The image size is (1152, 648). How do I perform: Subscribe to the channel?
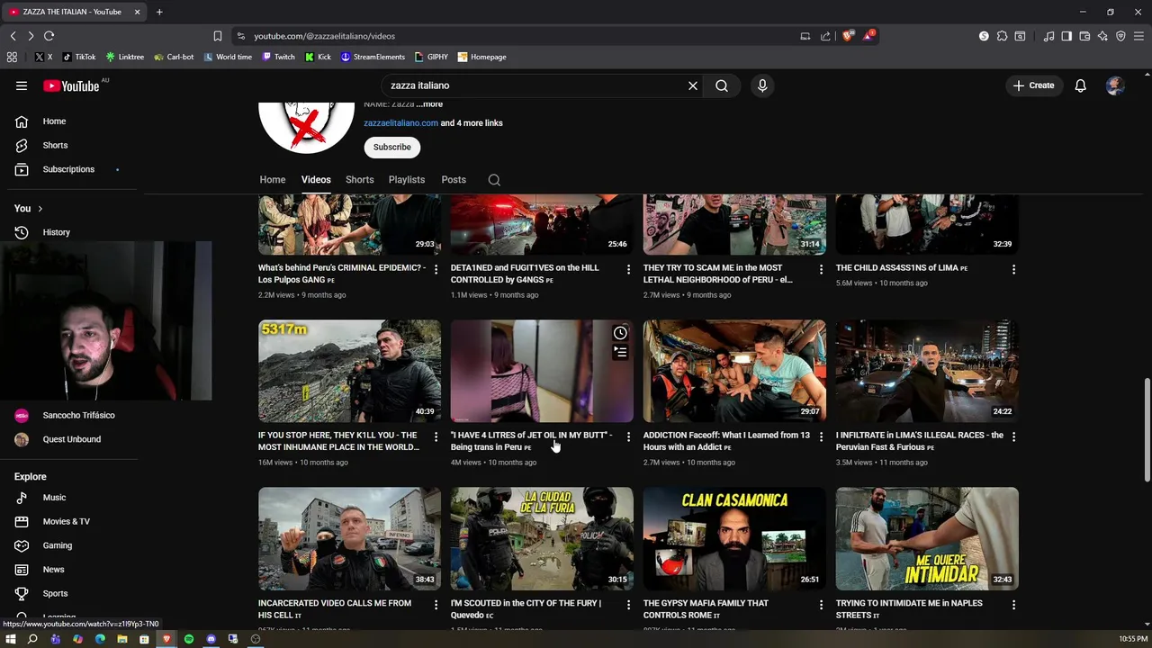(392, 147)
